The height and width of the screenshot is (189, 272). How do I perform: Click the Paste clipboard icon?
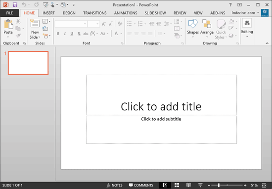coord(8,24)
